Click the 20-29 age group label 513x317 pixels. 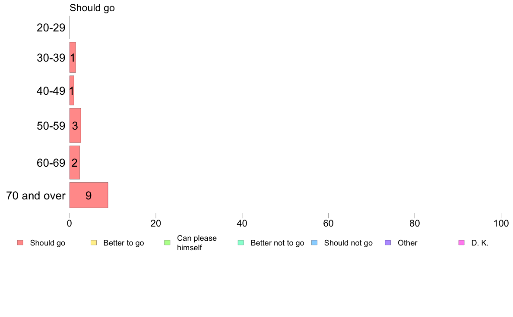51,28
